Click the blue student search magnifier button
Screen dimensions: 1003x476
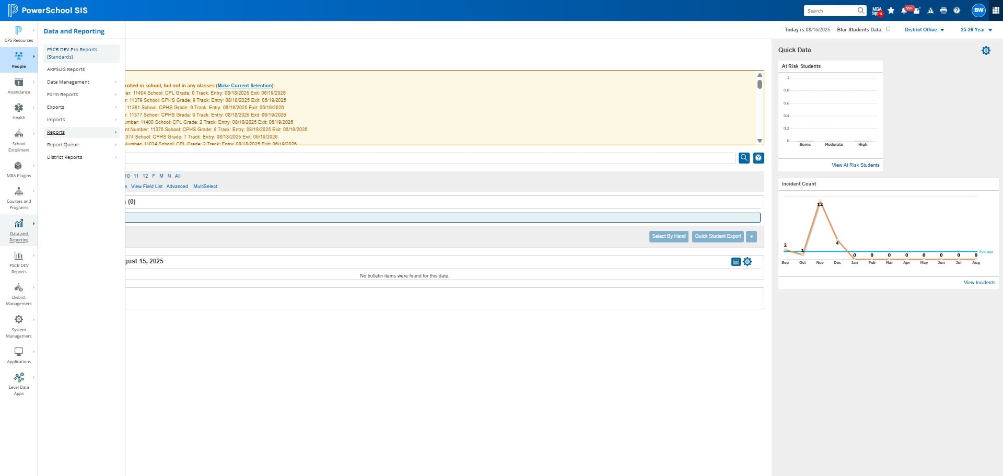click(744, 158)
